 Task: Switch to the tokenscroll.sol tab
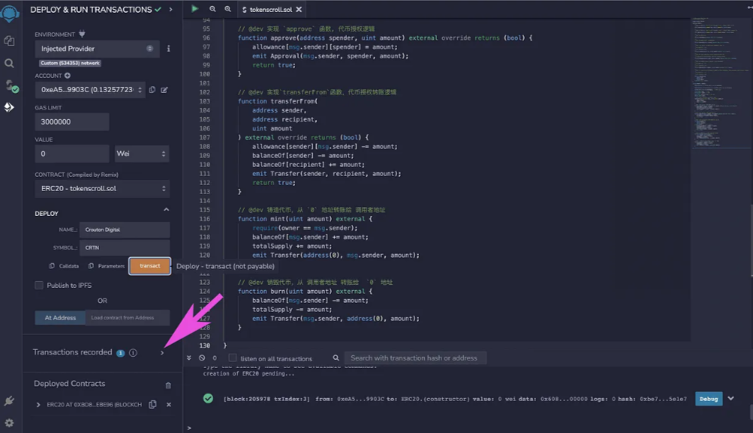click(x=271, y=10)
